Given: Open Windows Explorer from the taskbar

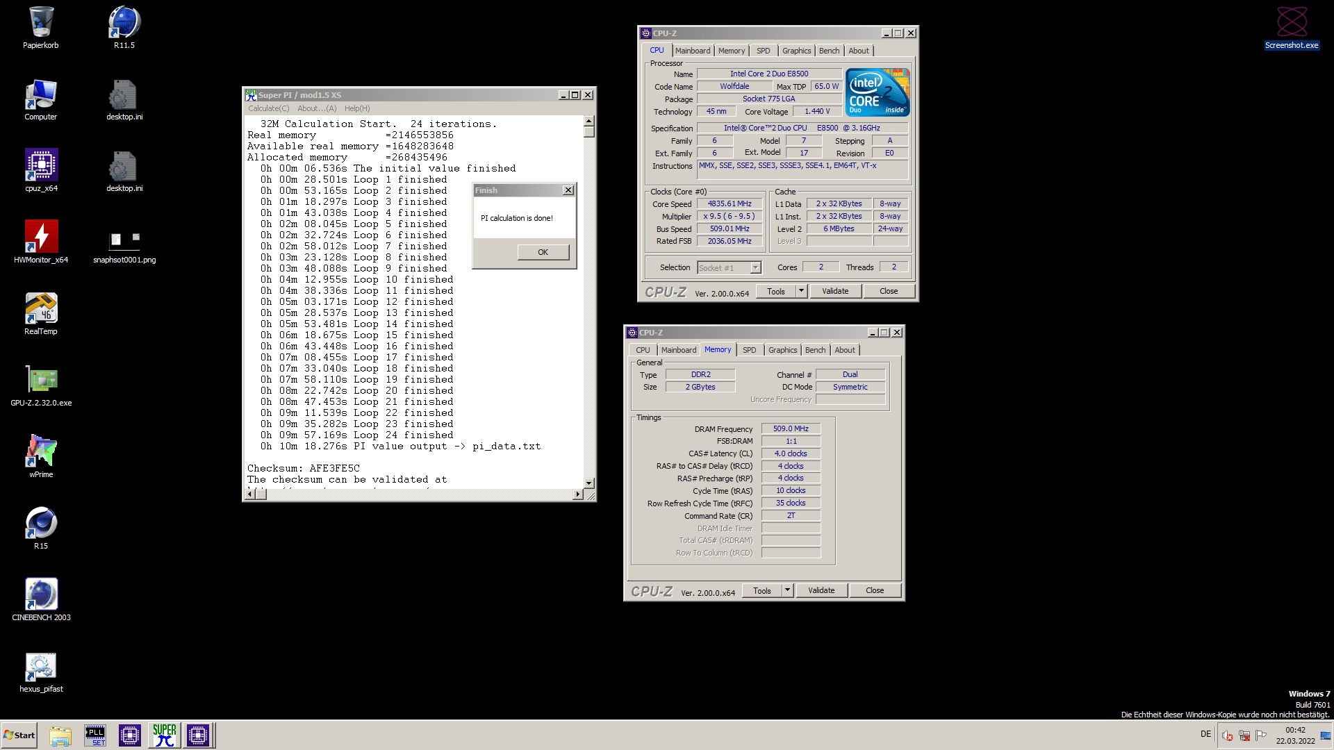Looking at the screenshot, I should point(60,735).
